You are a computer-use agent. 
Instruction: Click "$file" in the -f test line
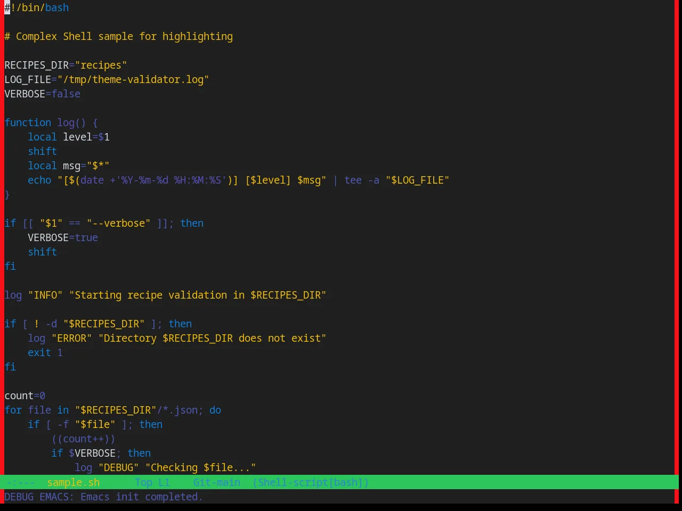(95, 425)
